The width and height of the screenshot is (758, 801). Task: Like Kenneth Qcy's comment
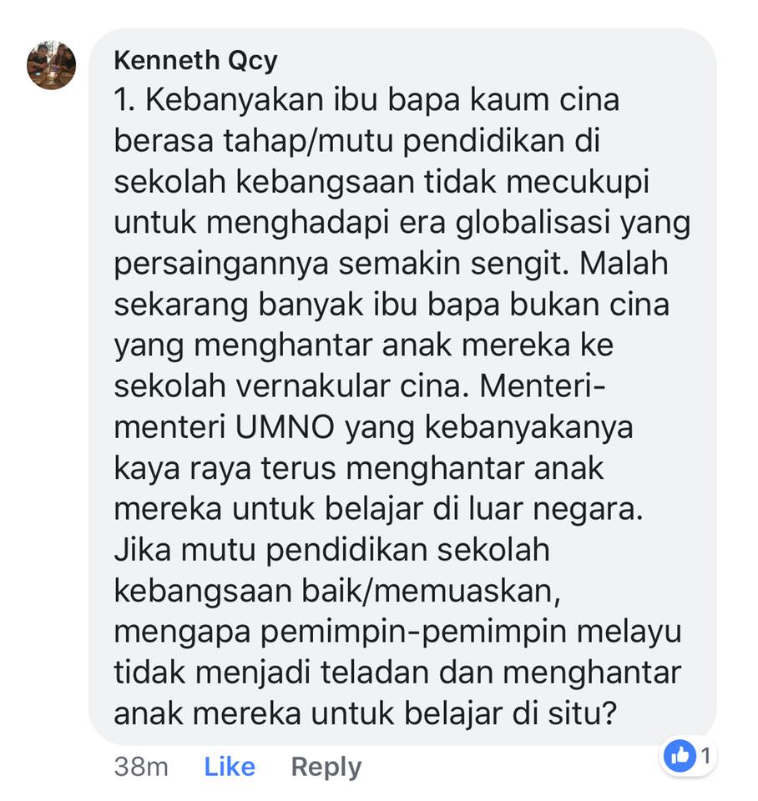click(230, 767)
